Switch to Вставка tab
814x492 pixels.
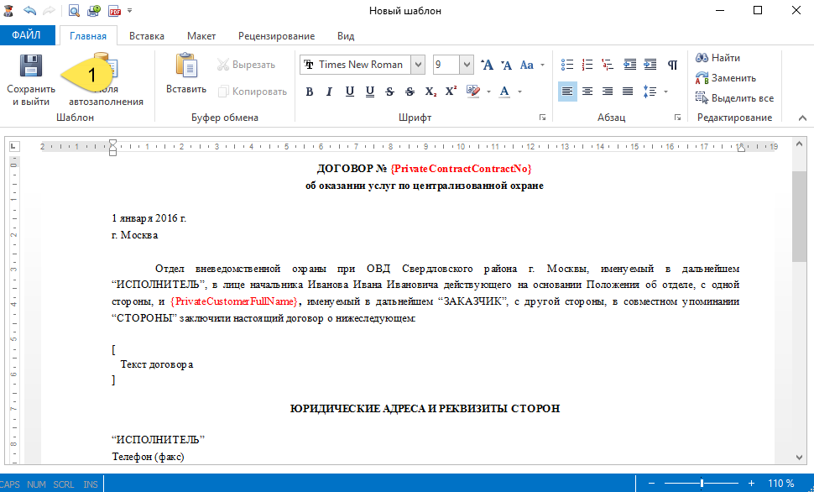click(146, 36)
